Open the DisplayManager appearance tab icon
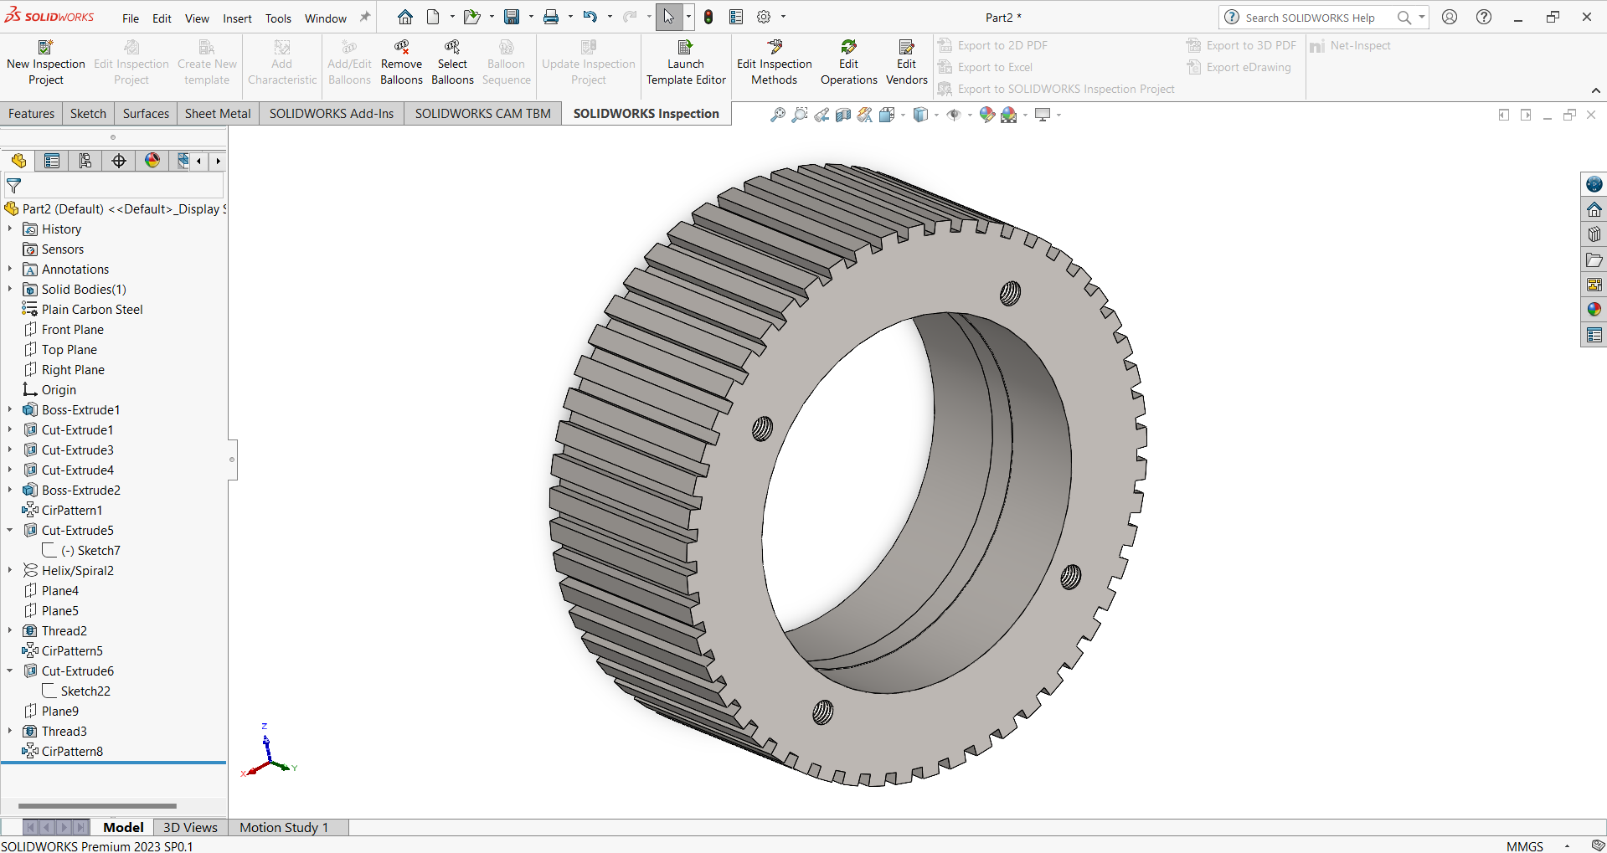 [x=152, y=161]
